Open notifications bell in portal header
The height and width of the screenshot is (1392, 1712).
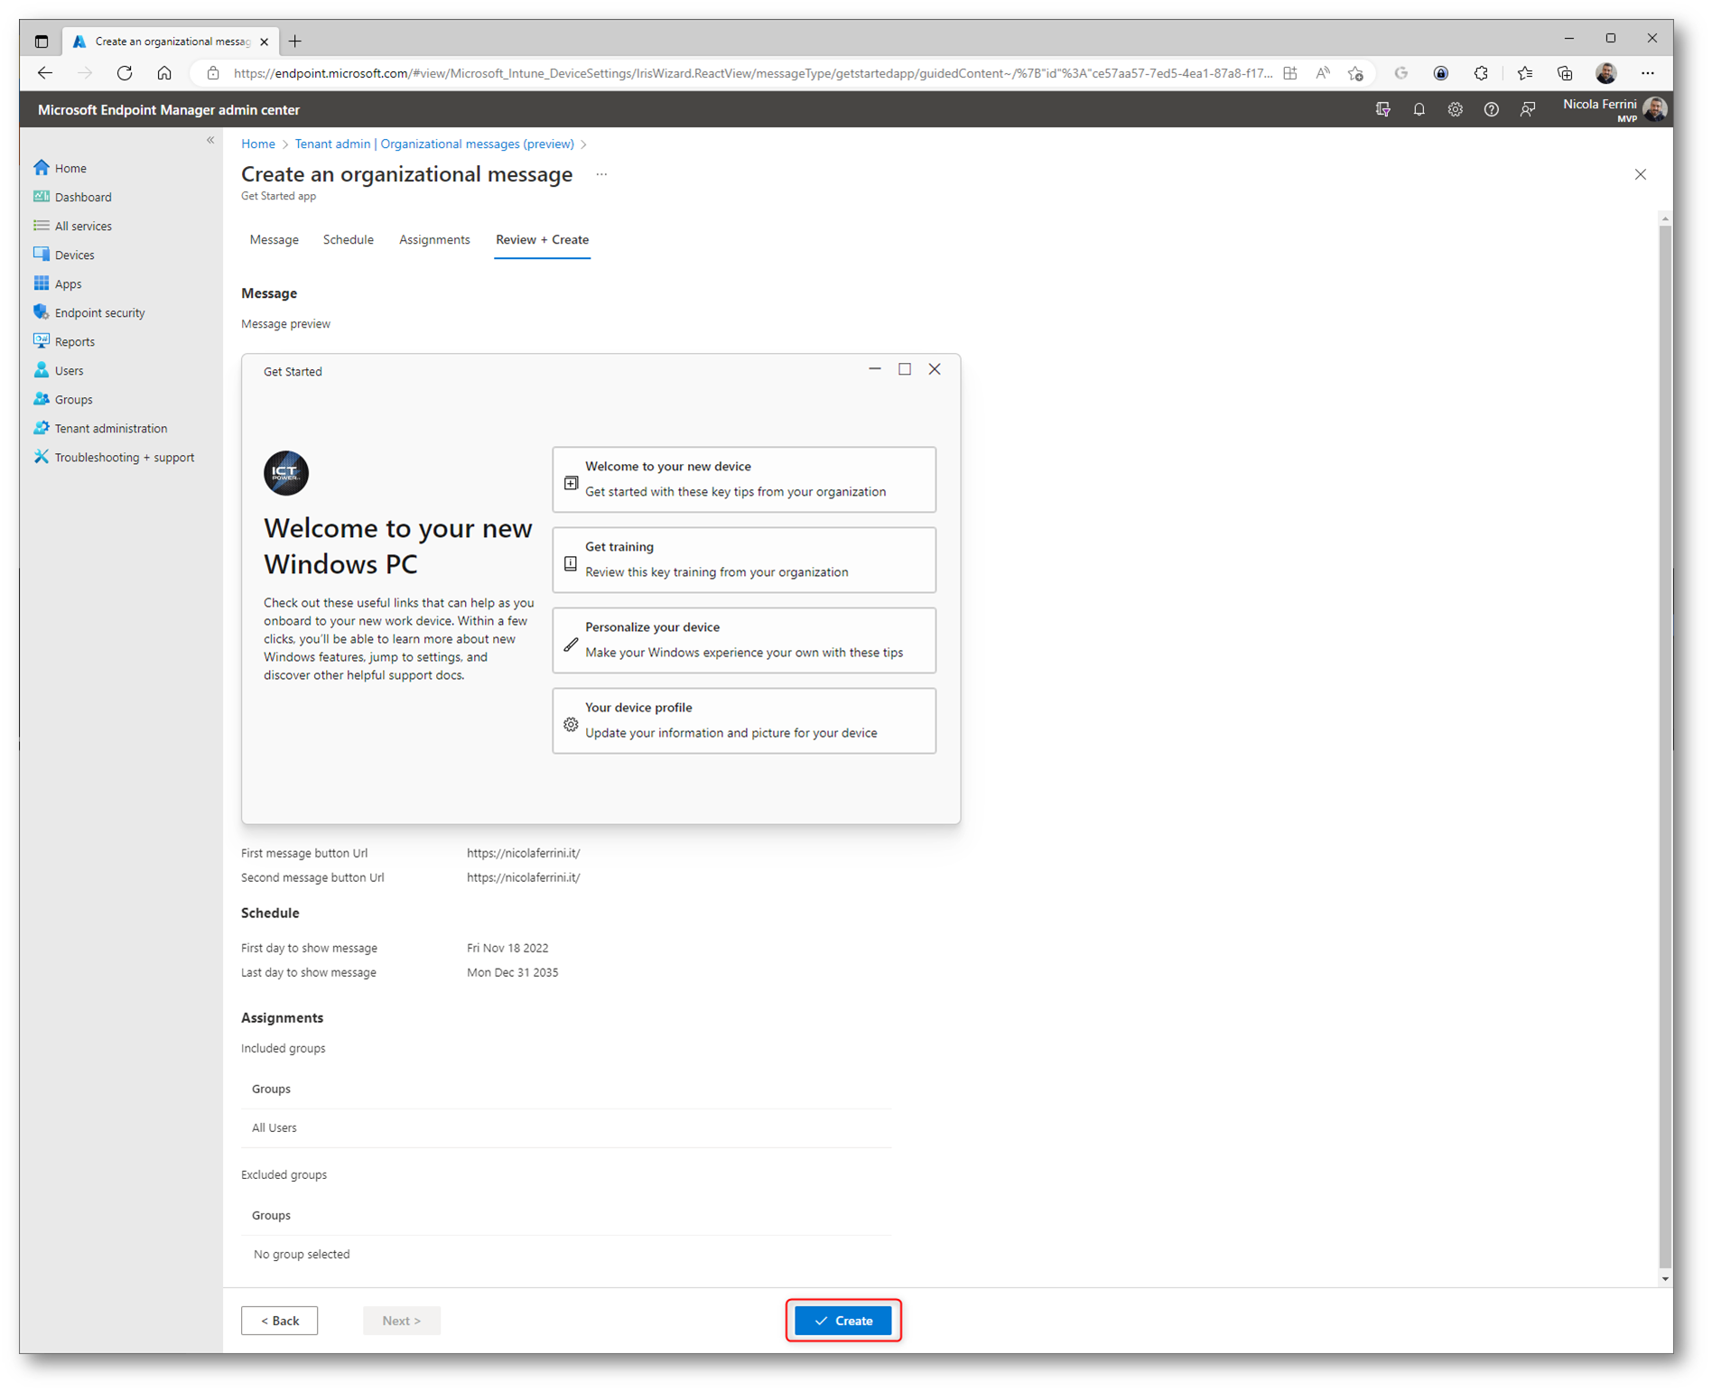tap(1419, 109)
